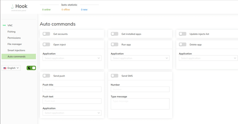
Task: Toggle the dark mode switch
Action: click(x=31, y=68)
